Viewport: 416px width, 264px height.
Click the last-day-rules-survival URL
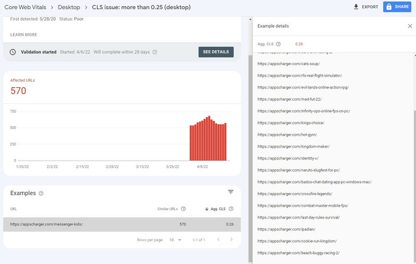tap(298, 218)
